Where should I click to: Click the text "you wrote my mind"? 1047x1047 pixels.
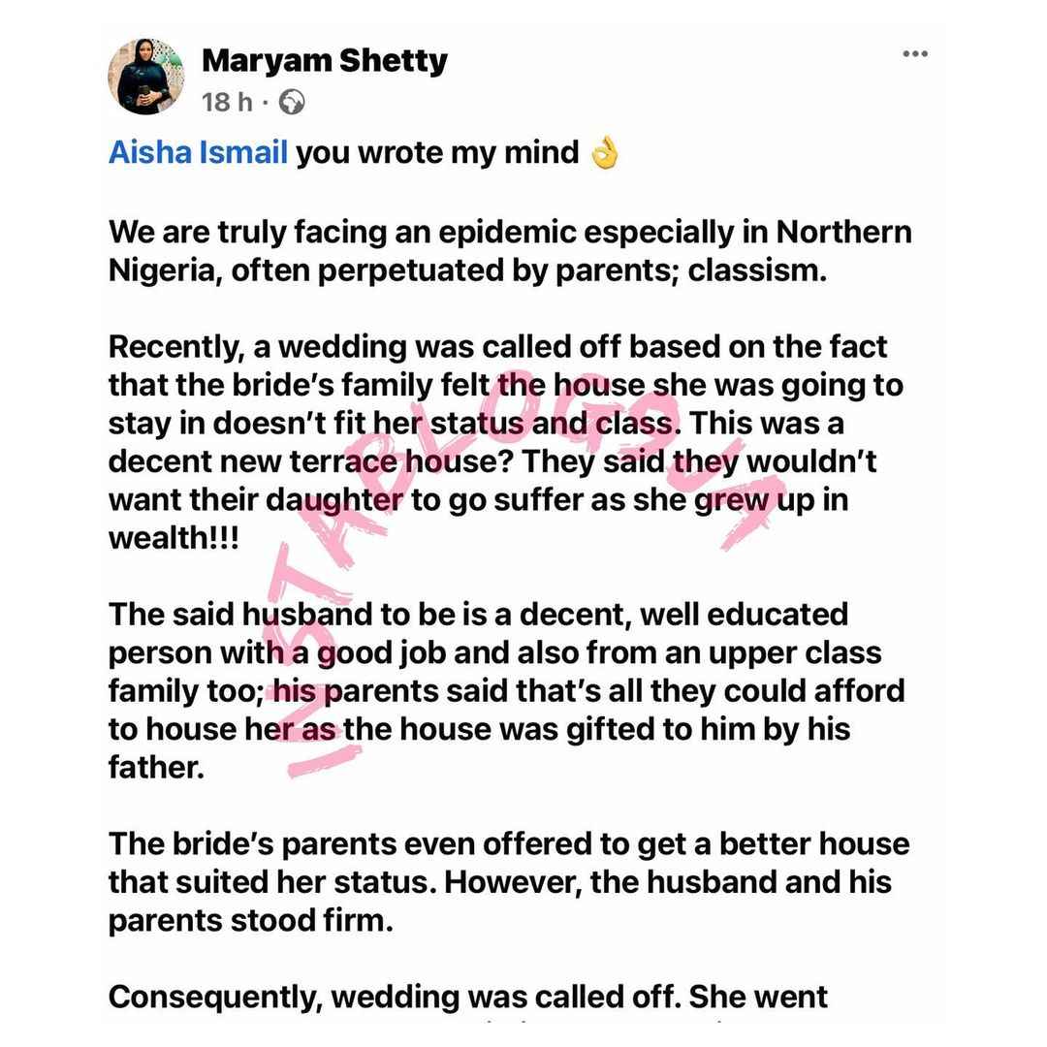pos(437,153)
